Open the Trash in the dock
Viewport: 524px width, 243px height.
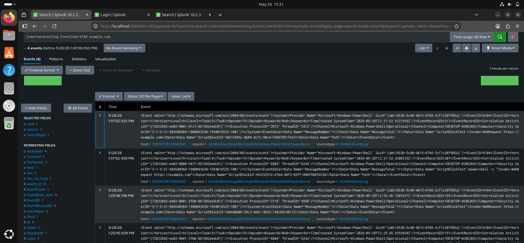click(9, 123)
